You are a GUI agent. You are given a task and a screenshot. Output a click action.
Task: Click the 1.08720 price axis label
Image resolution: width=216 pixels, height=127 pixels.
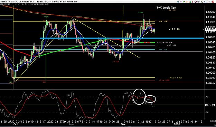pyautogui.click(x=210, y=83)
